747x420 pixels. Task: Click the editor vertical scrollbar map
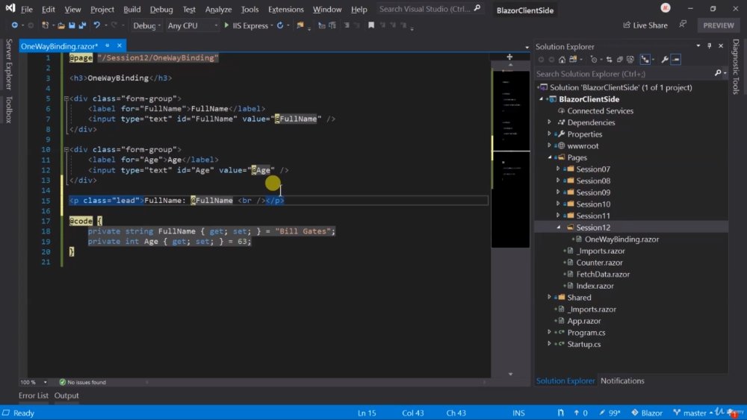510,160
